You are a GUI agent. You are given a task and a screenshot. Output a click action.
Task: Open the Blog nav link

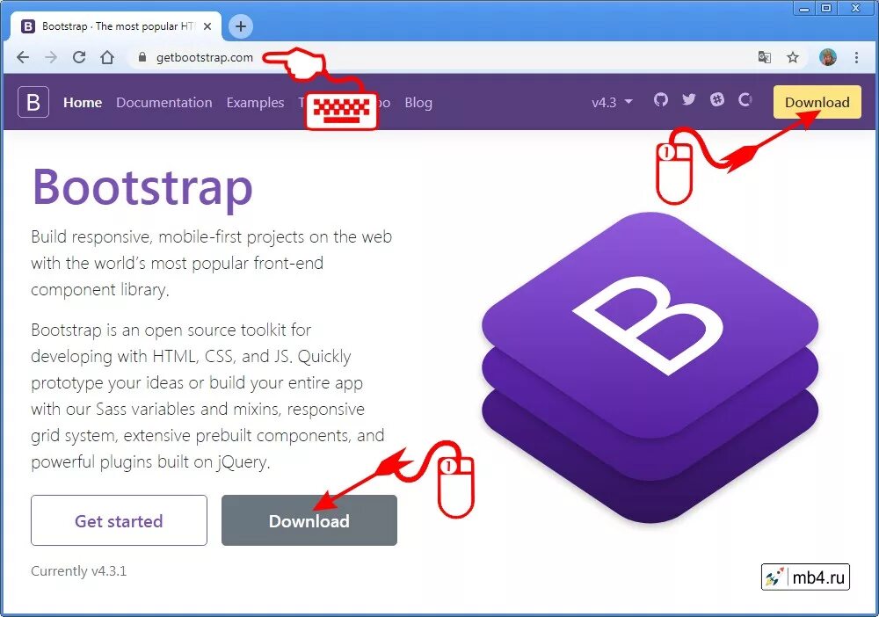[418, 103]
